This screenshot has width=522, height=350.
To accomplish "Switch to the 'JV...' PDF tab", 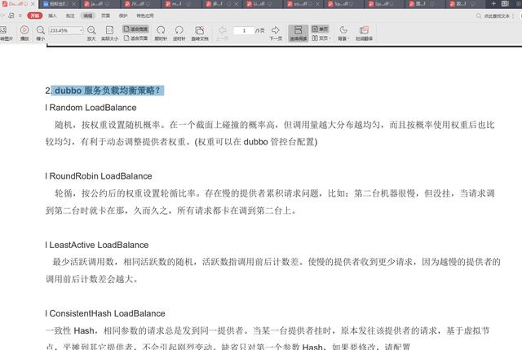I will click(140, 4).
